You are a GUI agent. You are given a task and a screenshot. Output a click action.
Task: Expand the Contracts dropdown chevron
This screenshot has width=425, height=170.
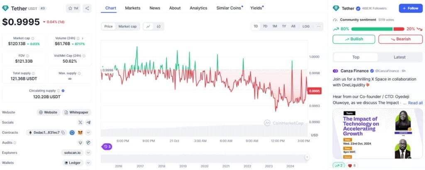(x=88, y=133)
